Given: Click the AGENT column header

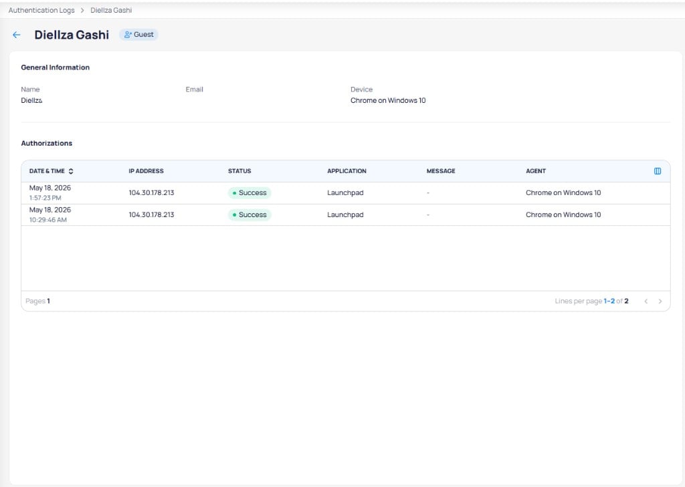Looking at the screenshot, I should [x=536, y=171].
